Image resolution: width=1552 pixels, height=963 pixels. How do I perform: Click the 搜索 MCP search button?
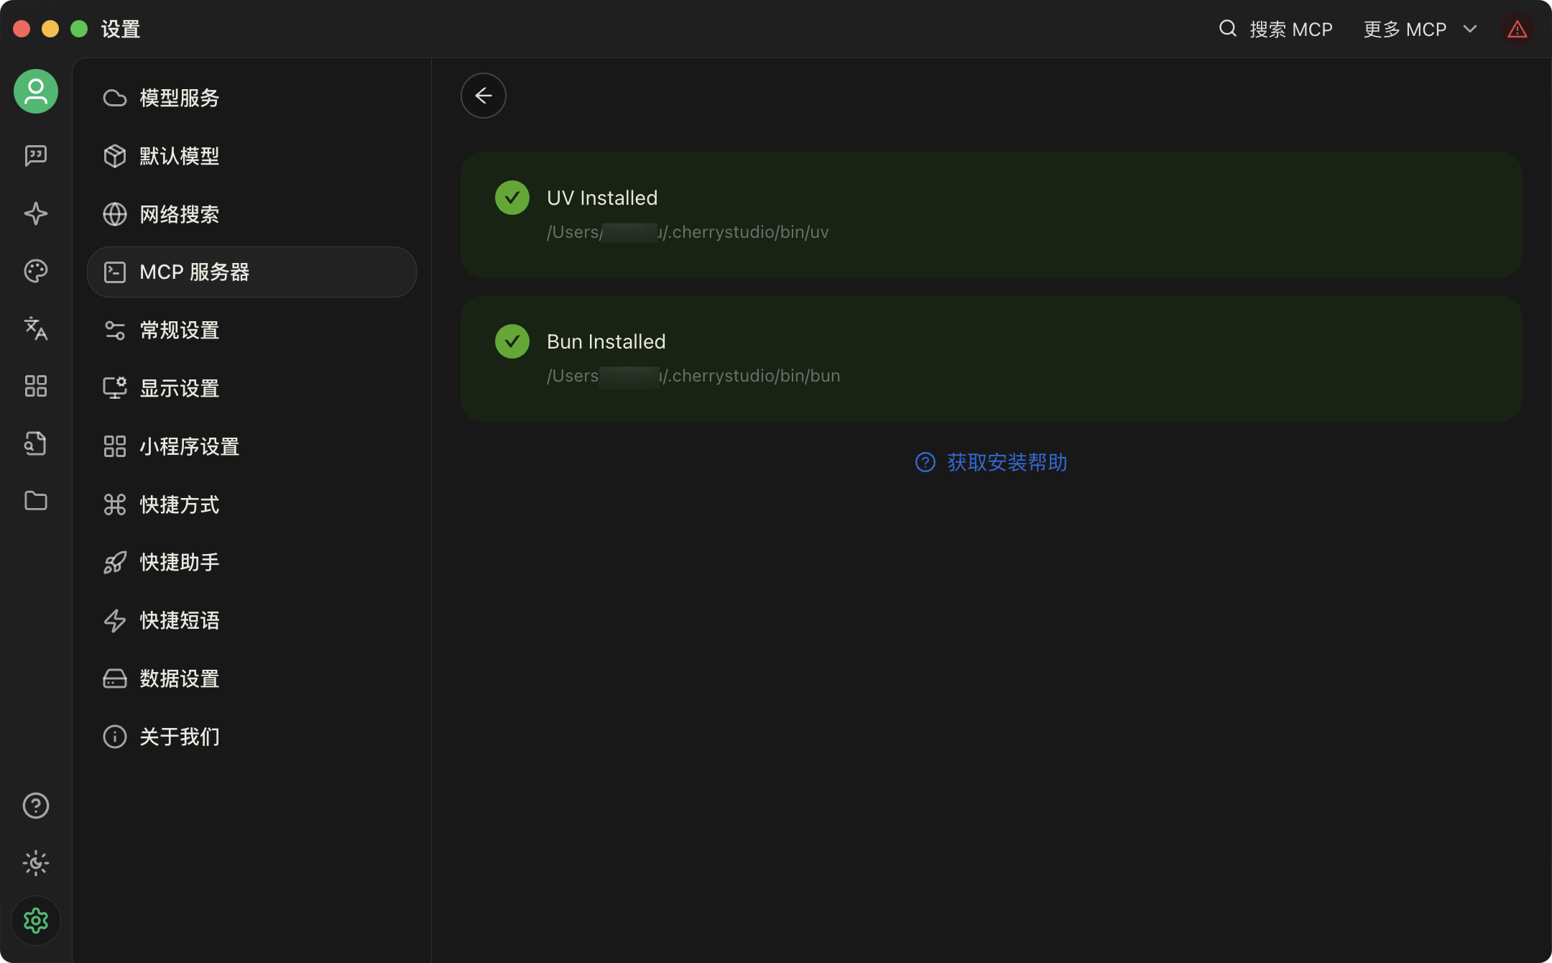(x=1276, y=29)
